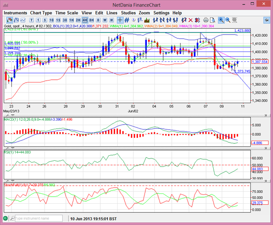Select the bar chart type icon
Viewport: 273px width, 225px height.
[16, 20]
